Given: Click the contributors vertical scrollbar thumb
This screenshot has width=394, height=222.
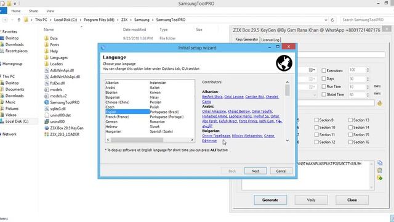Looking at the screenshot, I should (x=287, y=90).
